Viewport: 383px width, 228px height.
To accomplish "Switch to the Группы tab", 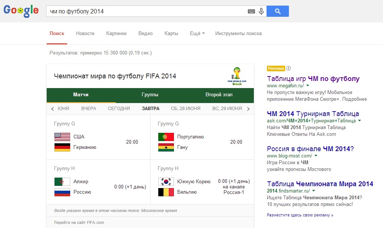I will point(150,95).
